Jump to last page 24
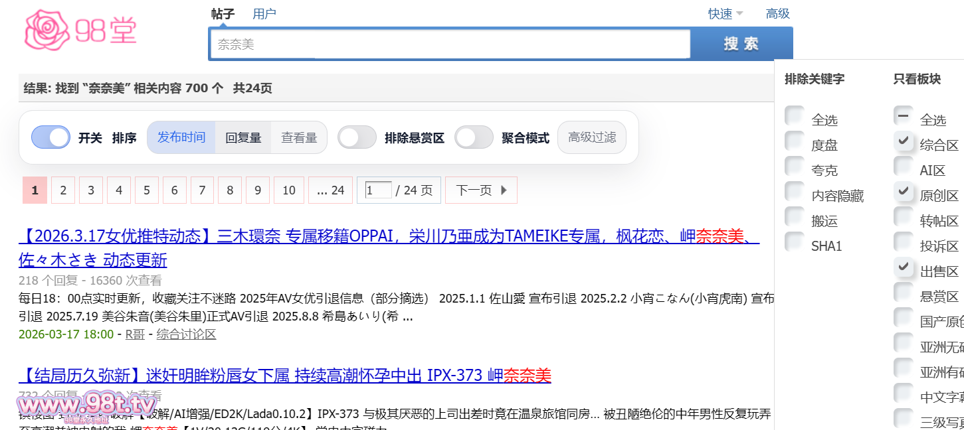This screenshot has width=964, height=430. click(330, 190)
